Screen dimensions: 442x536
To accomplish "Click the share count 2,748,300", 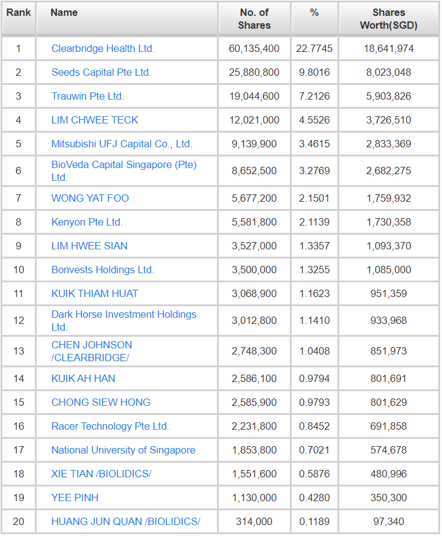I will coord(254,351).
